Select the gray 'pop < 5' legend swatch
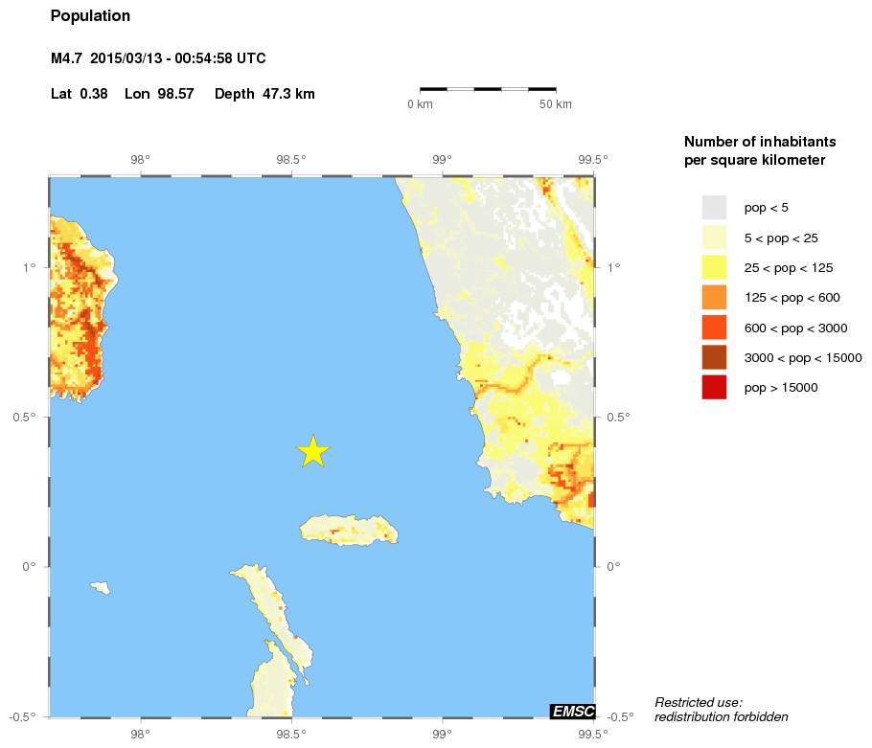Screen dimensions: 872x748 click(714, 208)
